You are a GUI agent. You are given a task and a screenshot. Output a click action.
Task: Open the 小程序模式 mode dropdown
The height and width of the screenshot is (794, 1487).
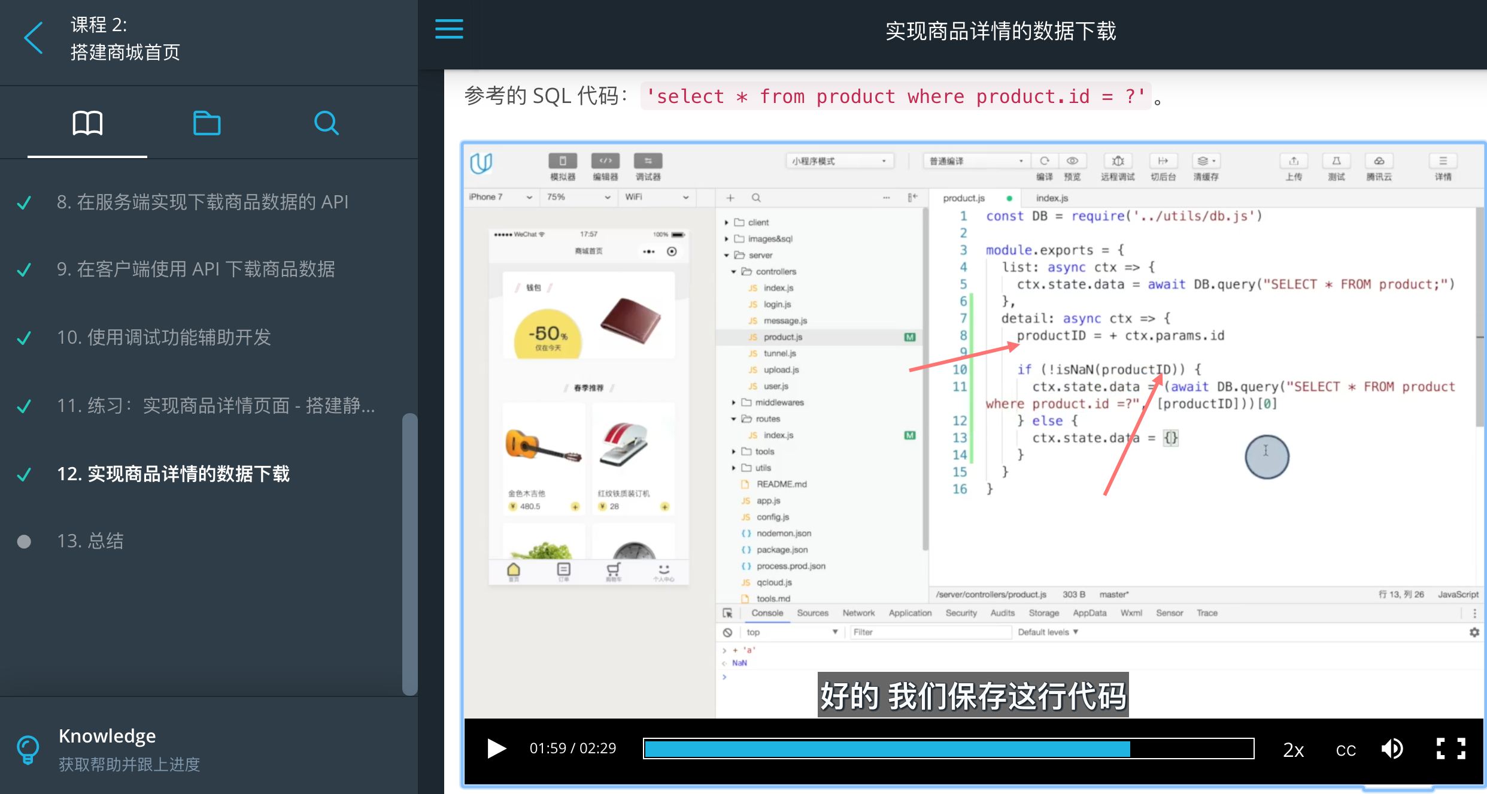coord(838,160)
